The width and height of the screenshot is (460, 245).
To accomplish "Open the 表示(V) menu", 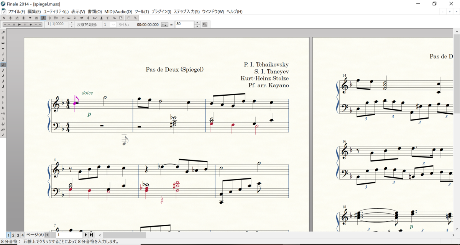I will 78,11.
